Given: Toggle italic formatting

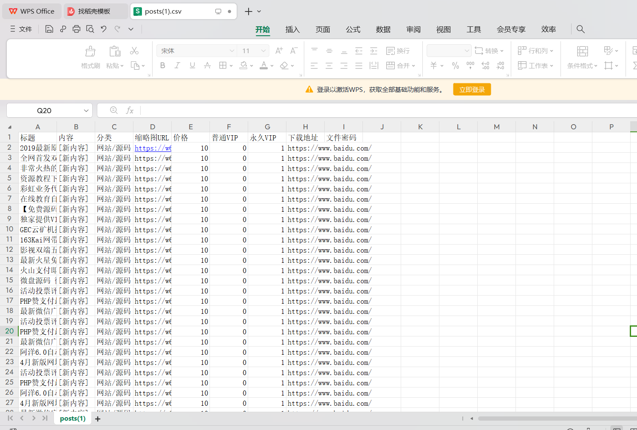Looking at the screenshot, I should (x=177, y=65).
